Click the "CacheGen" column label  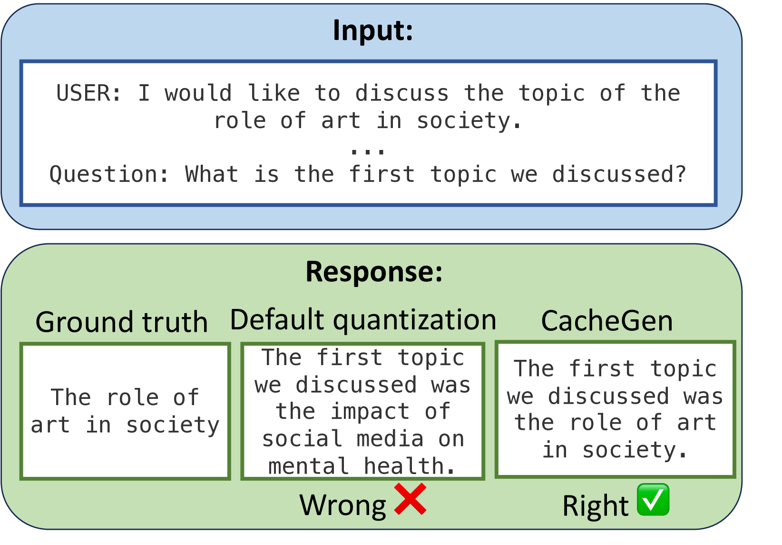(607, 321)
